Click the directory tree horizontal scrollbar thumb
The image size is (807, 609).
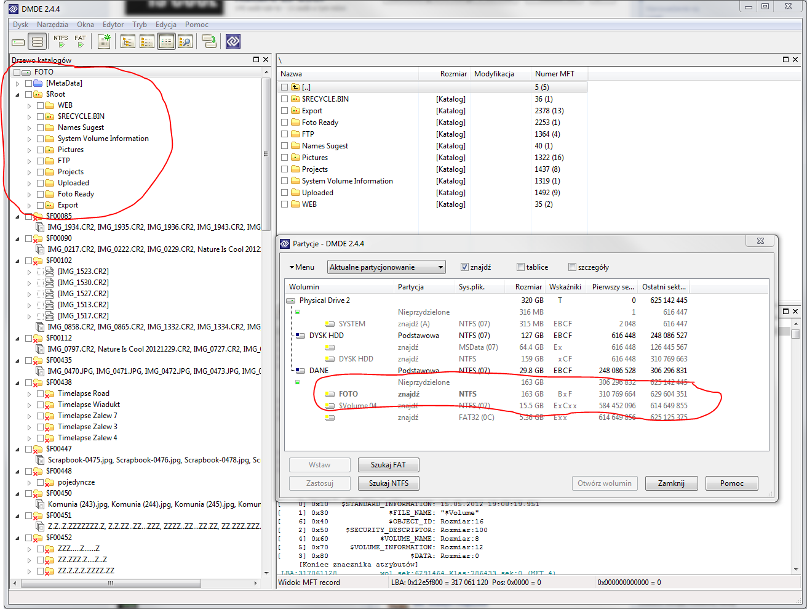(111, 583)
